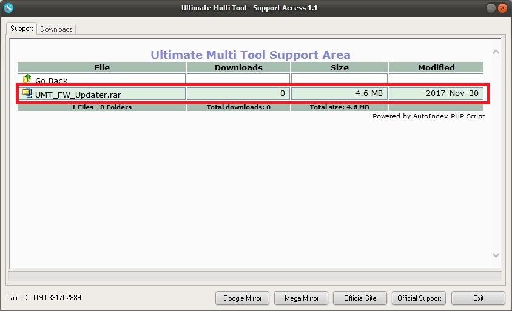
Task: Switch to the Downloads tab
Action: [x=56, y=29]
